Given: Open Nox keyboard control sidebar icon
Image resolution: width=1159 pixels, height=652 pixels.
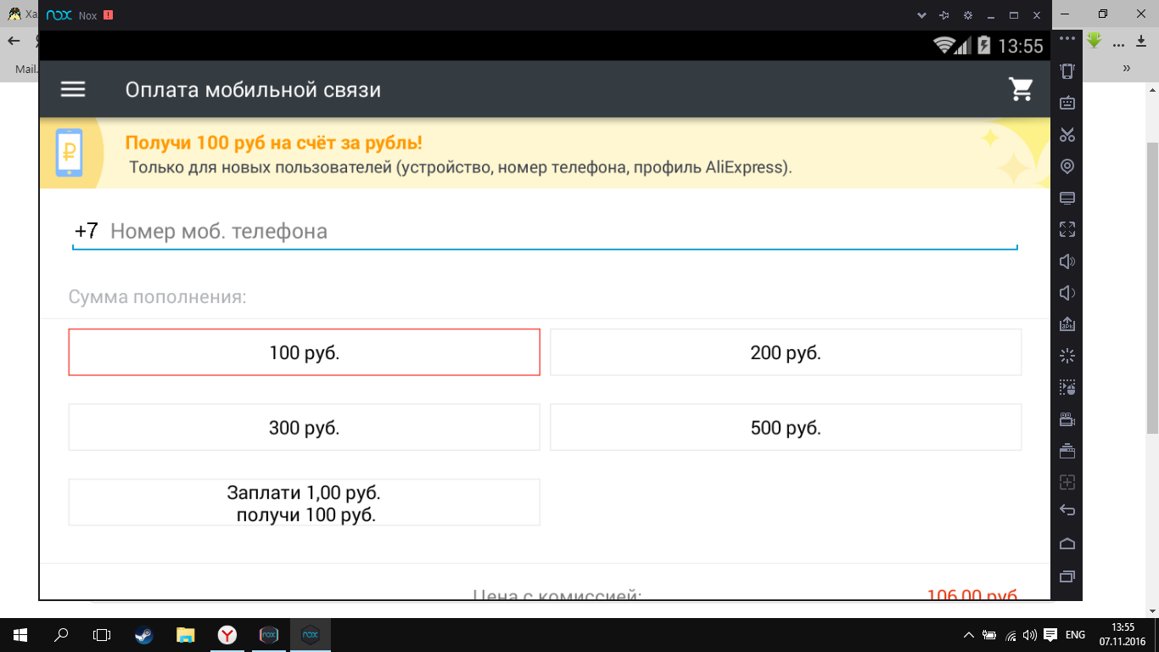Looking at the screenshot, I should pyautogui.click(x=1067, y=103).
